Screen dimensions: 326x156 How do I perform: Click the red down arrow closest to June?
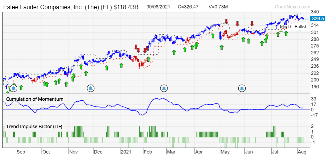pos(252,24)
